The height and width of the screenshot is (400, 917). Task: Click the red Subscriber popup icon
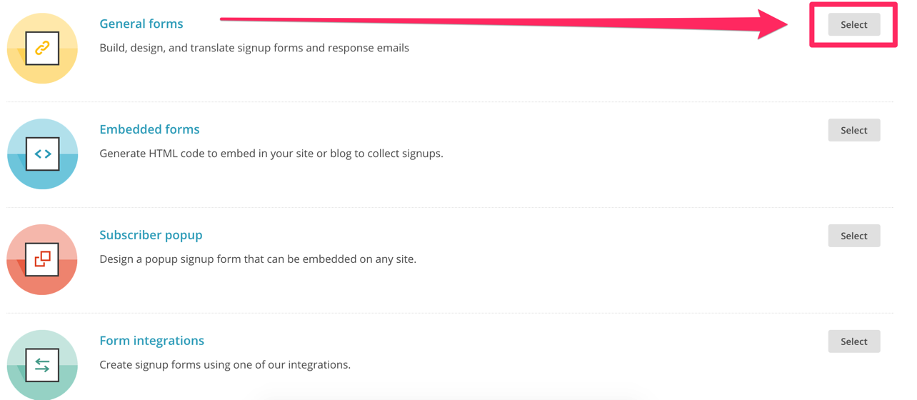[x=42, y=259]
